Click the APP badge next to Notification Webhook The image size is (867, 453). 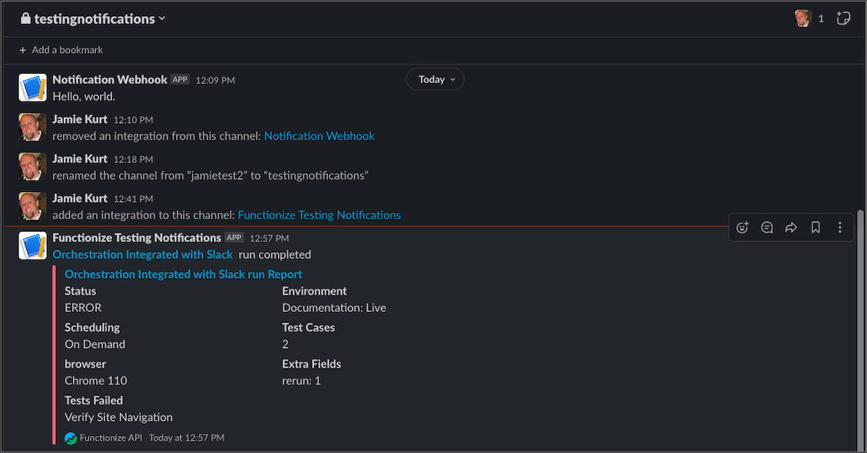click(180, 80)
